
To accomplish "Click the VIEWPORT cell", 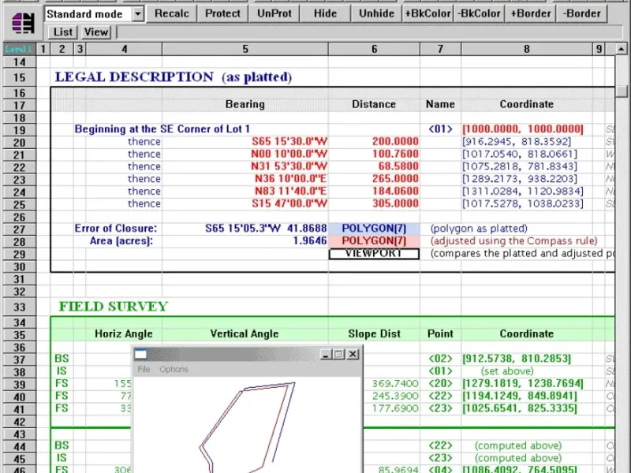I will 374,253.
